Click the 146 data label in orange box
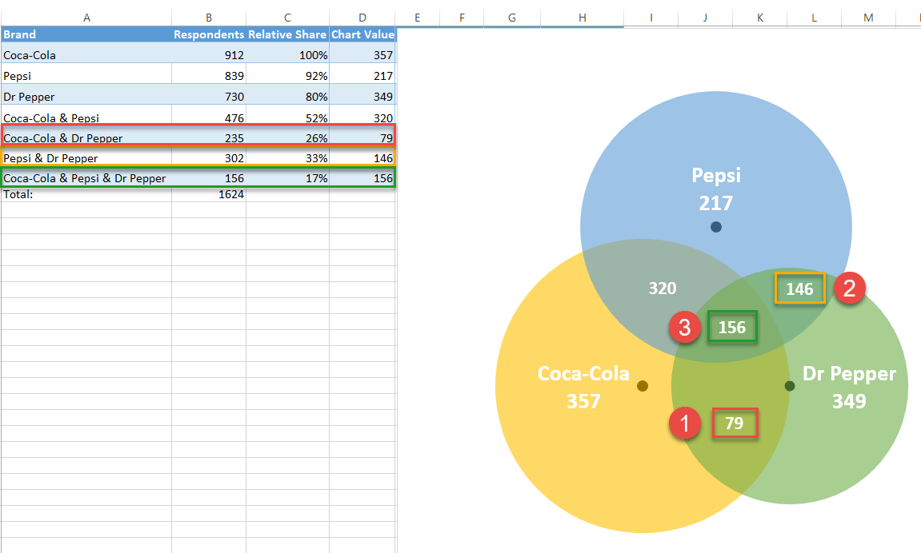Image resolution: width=921 pixels, height=553 pixels. click(799, 288)
